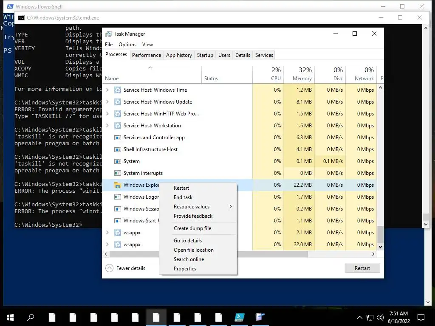Click the cmd.exe window title icon
The image size is (435, 326).
tap(21, 18)
